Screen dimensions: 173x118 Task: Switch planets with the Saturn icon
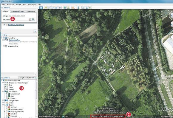click(73, 8)
